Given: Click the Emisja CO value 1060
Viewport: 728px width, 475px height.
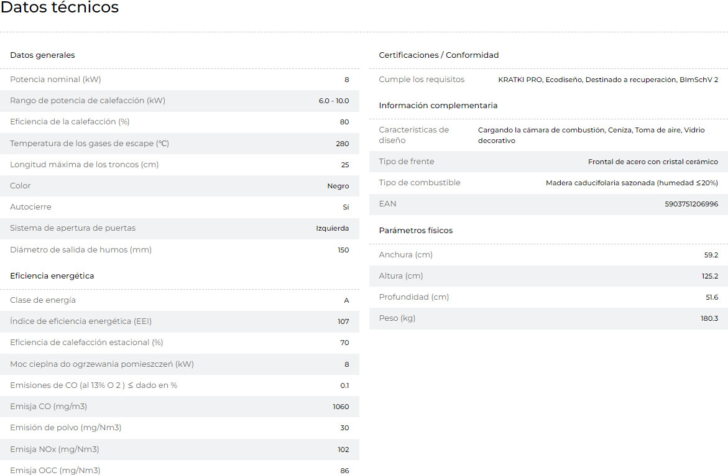Looking at the screenshot, I should 341,407.
